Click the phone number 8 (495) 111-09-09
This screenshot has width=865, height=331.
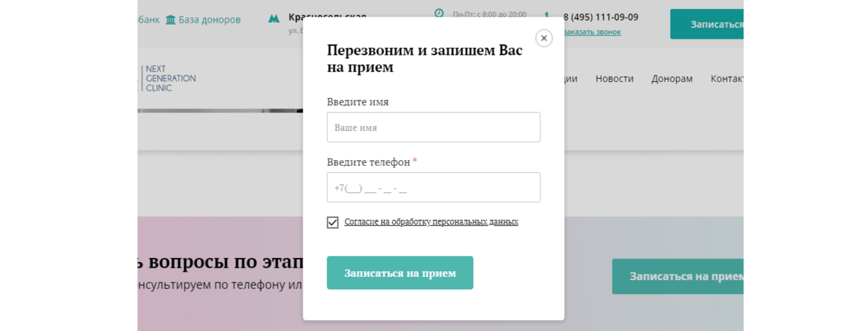600,17
